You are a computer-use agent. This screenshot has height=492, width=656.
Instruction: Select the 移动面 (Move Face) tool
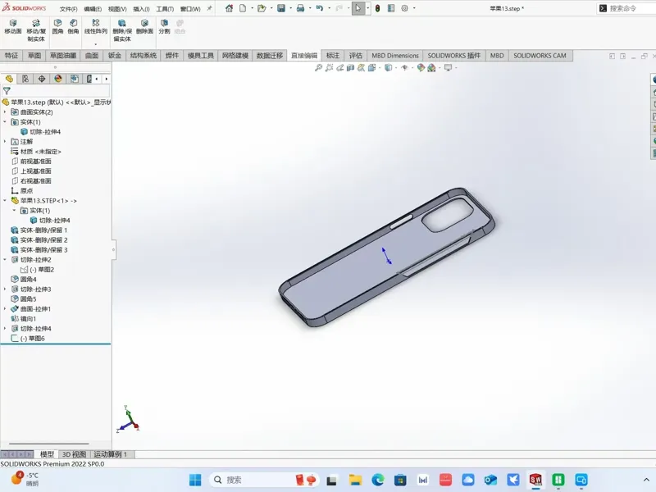click(x=12, y=27)
